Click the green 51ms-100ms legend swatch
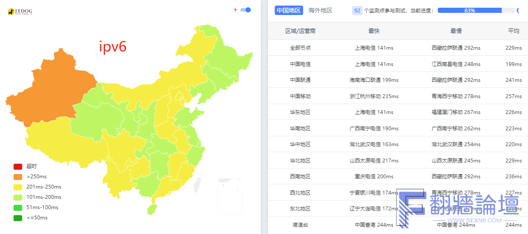The image size is (528, 234). click(18, 207)
